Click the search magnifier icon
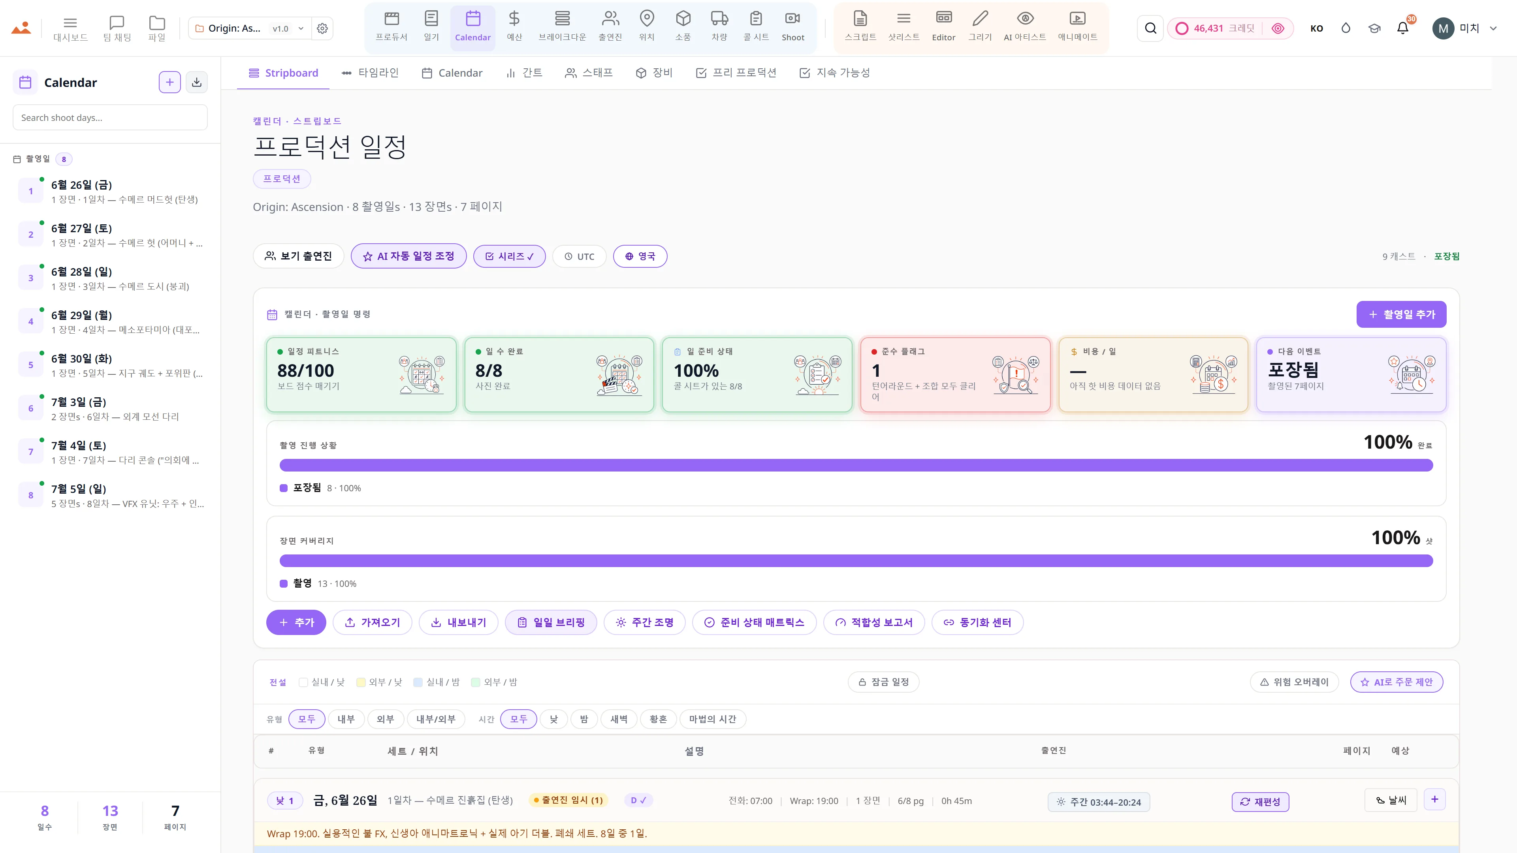1517x853 pixels. (x=1150, y=28)
